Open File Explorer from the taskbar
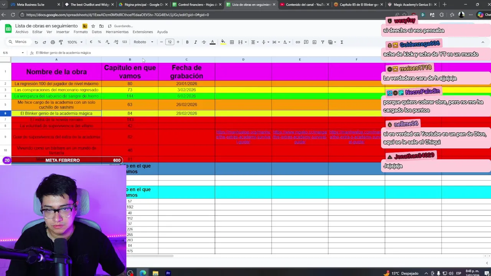 [x=155, y=273]
